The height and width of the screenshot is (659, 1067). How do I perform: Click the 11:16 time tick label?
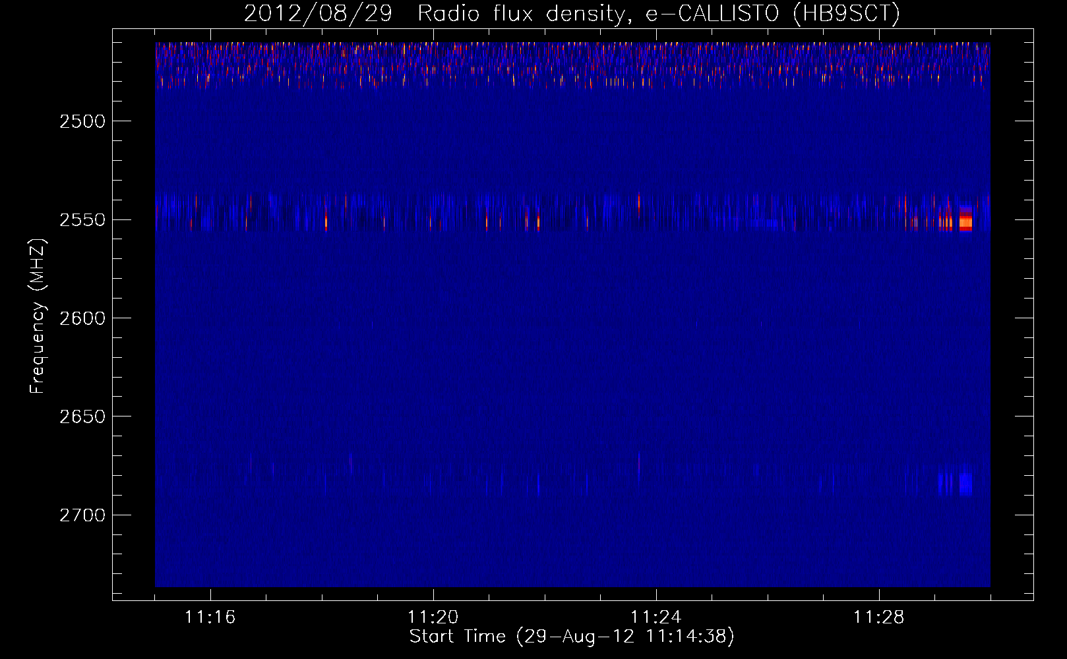click(x=210, y=617)
